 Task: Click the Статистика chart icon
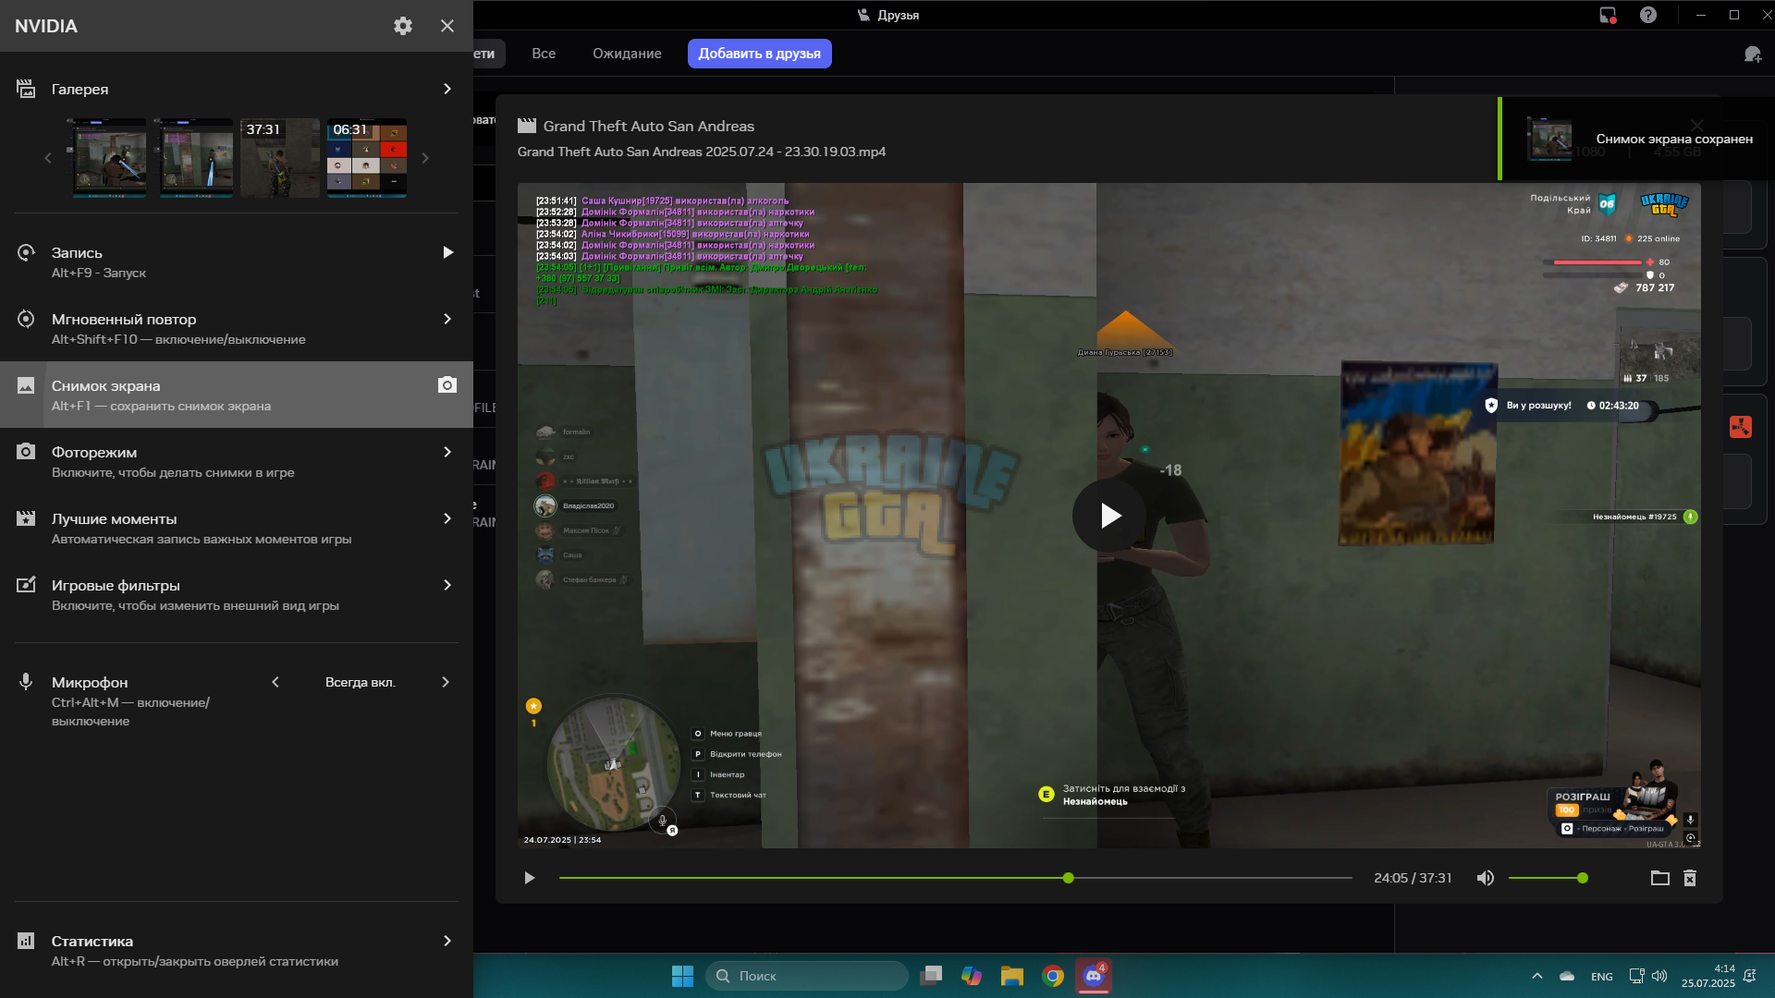[x=26, y=941]
